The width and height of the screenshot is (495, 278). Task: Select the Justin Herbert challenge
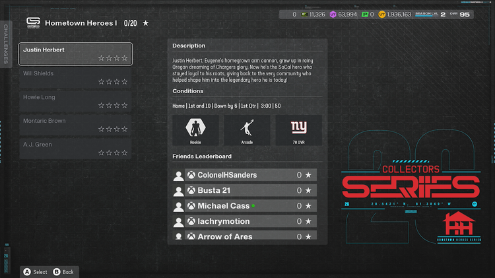(75, 53)
